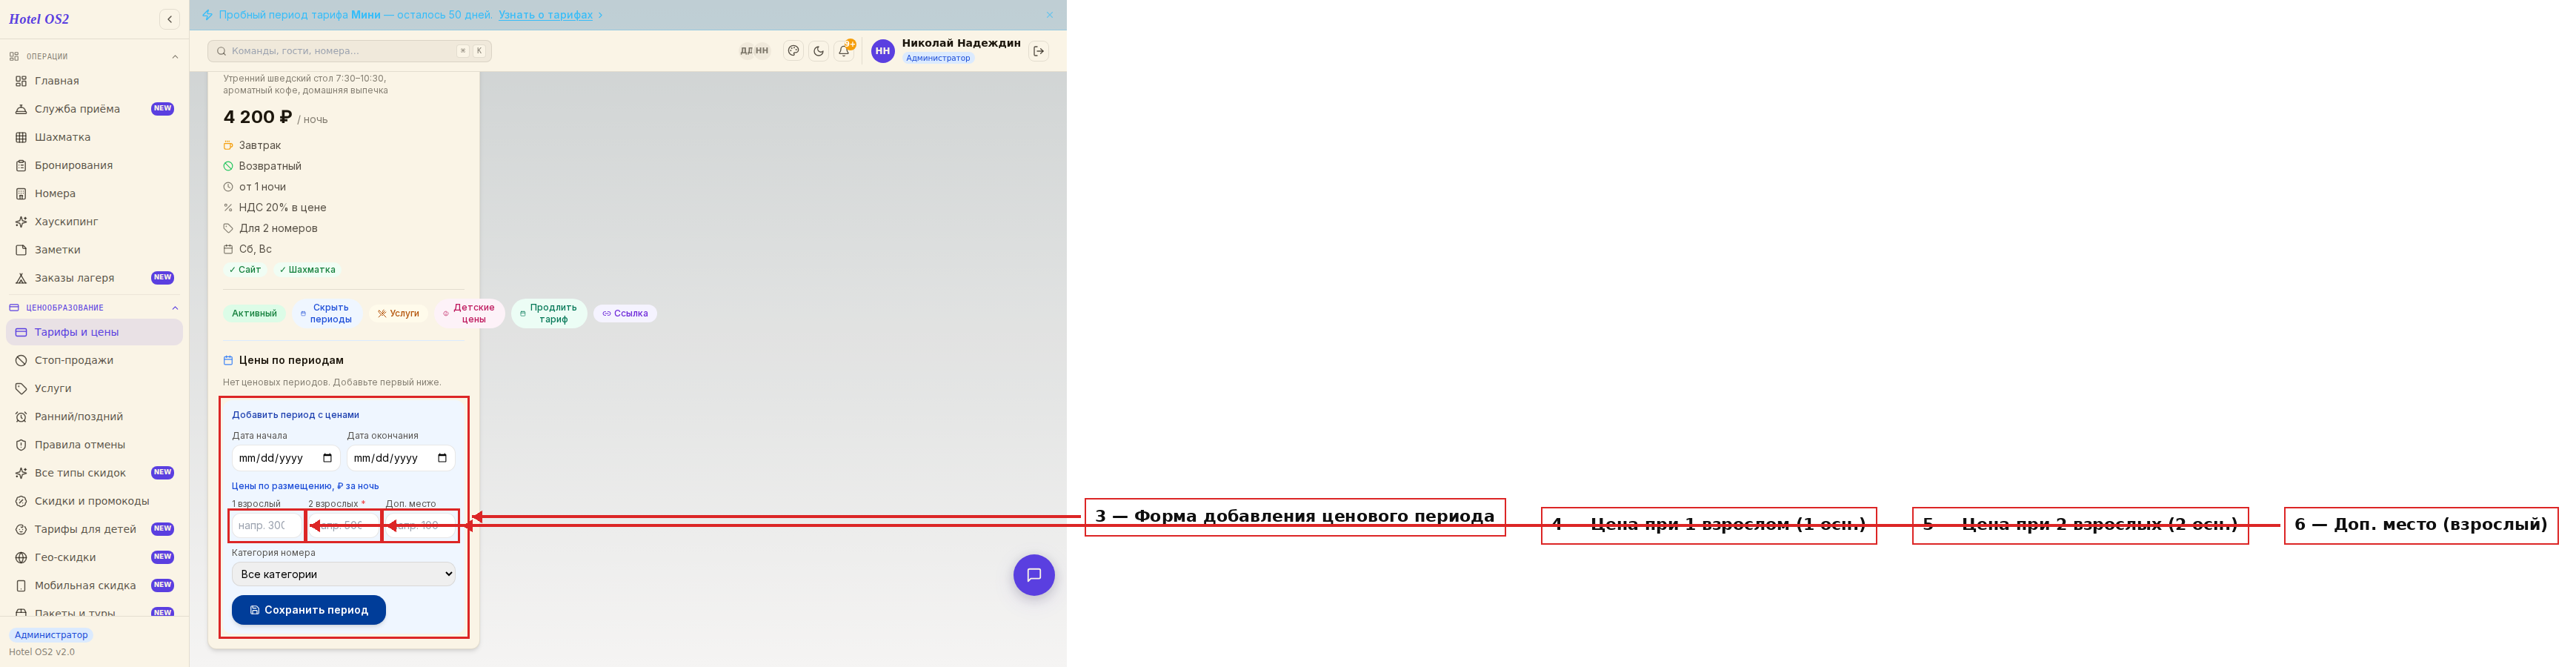The height and width of the screenshot is (667, 2576).
Task: Click the Цены по периодам heading
Action: pos(291,360)
